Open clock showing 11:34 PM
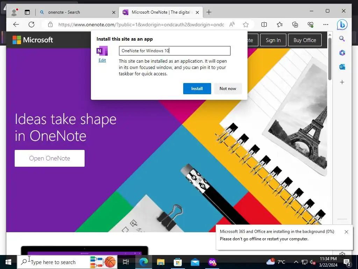The width and height of the screenshot is (358, 269). (328, 262)
